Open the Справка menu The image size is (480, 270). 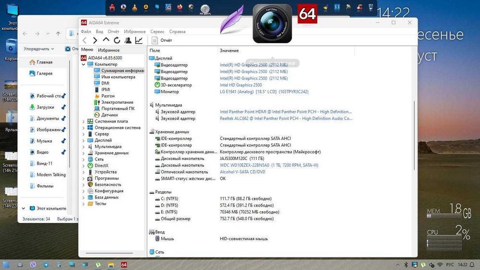tap(177, 32)
